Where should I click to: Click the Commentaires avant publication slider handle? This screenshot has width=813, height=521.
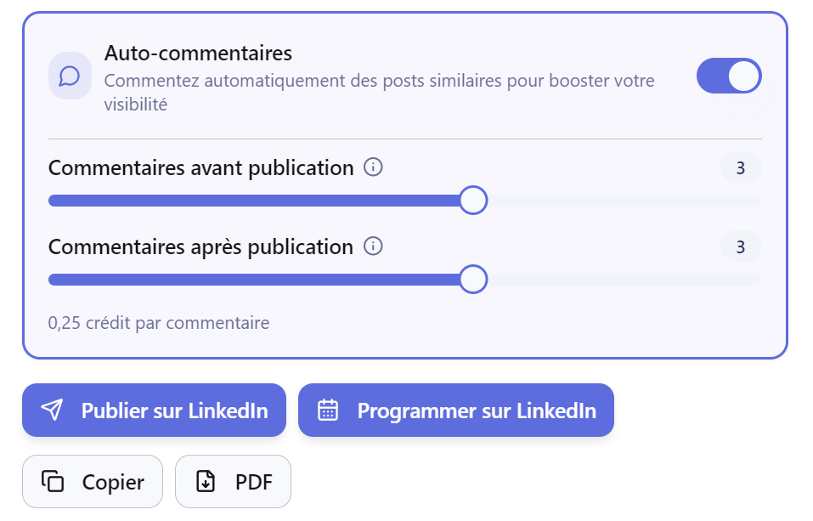click(473, 201)
